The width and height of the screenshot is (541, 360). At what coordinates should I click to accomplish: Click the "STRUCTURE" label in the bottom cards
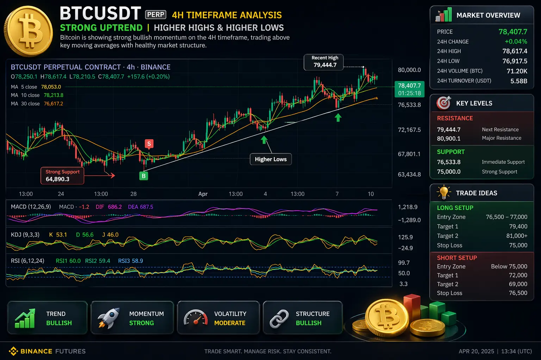coord(313,314)
